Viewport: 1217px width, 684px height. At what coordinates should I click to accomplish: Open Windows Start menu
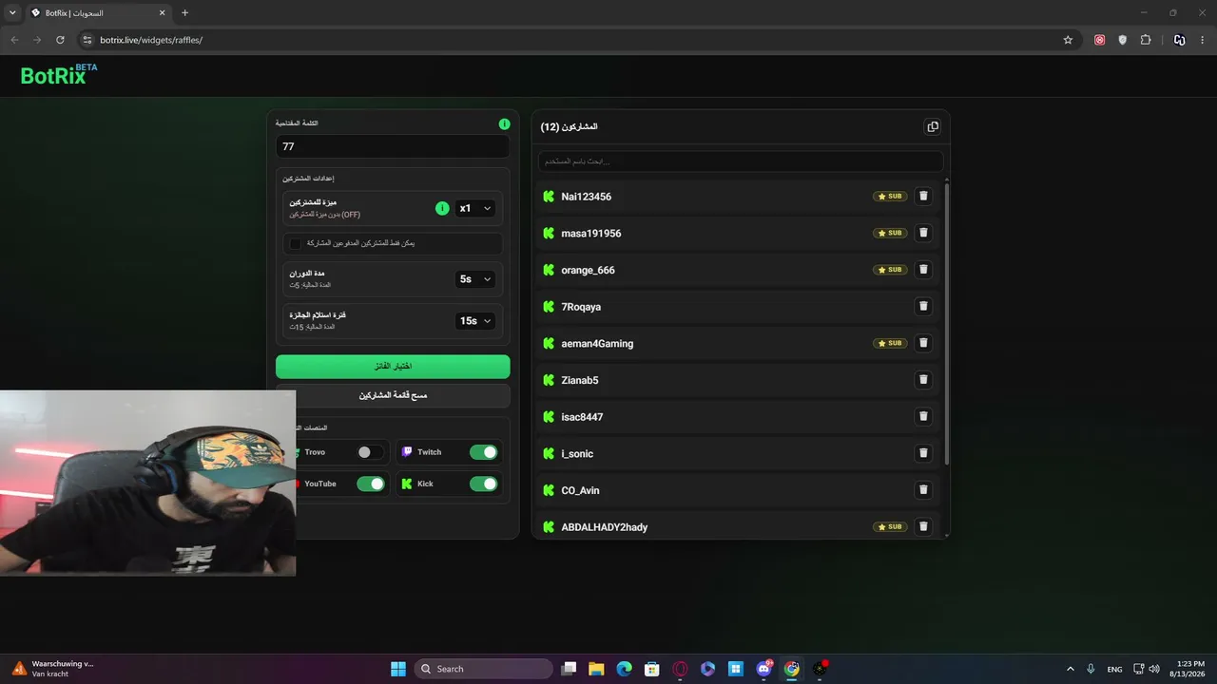[398, 669]
